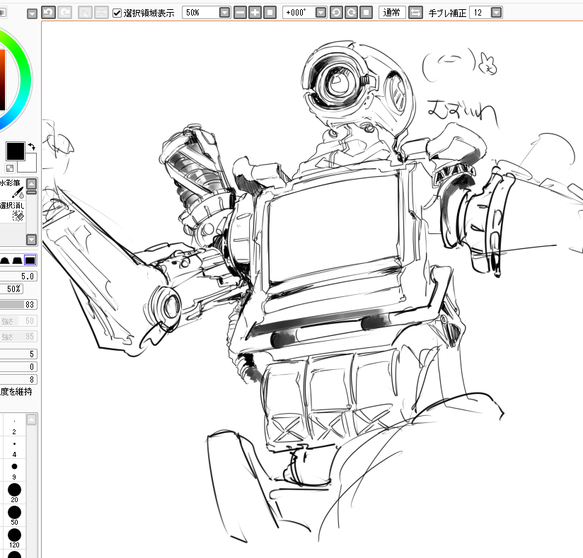The width and height of the screenshot is (583, 558).
Task: Click the transparent color toggle icon
Action: 10,168
